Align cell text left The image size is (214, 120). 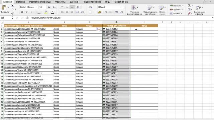[62, 12]
